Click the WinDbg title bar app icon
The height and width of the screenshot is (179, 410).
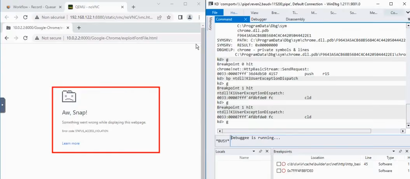[x=210, y=4]
